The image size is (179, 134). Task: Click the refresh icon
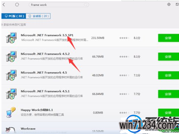(17, 5)
